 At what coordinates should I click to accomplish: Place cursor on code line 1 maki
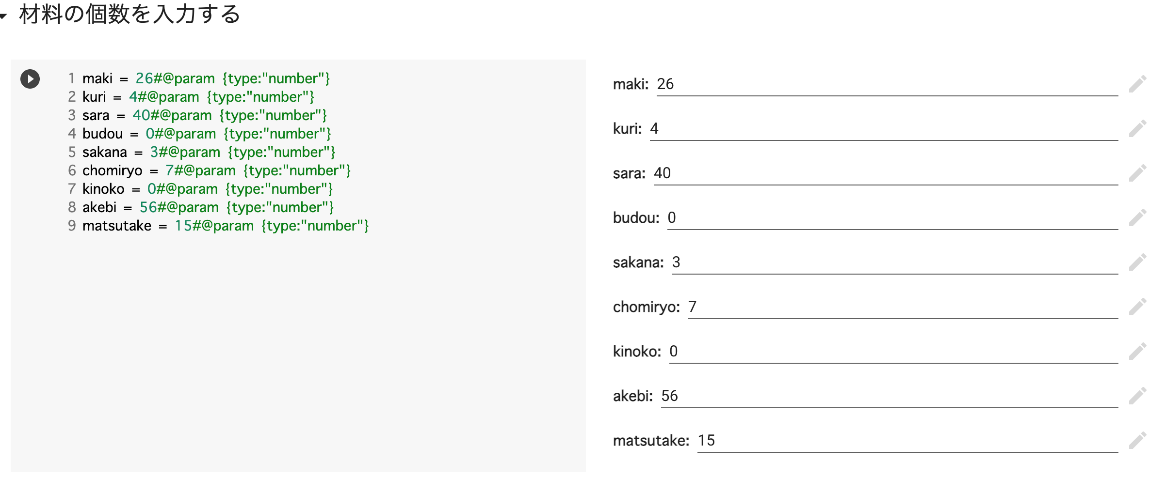pos(206,78)
